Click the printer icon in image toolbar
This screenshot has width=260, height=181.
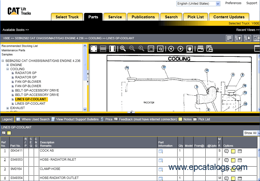[x=200, y=48]
